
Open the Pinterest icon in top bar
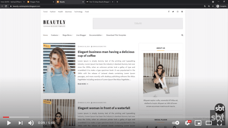182,12
